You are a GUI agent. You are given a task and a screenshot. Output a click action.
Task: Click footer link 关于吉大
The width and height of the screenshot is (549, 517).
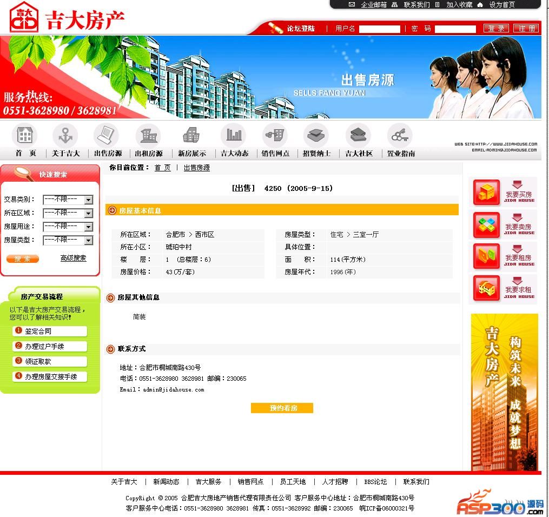(124, 482)
